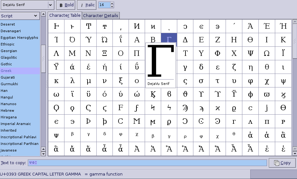
Task: Focus the Text to copy field
Action: (x=147, y=163)
